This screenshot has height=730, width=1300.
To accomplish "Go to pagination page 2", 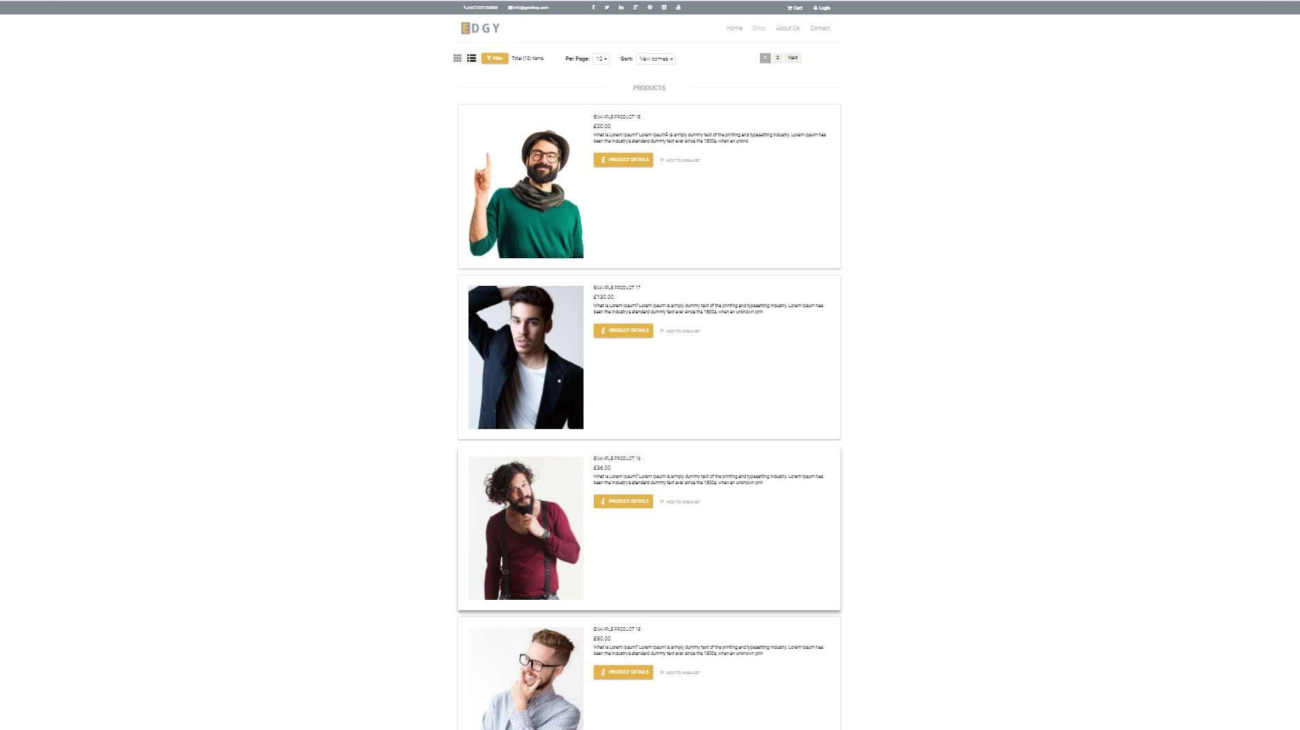I will [777, 58].
